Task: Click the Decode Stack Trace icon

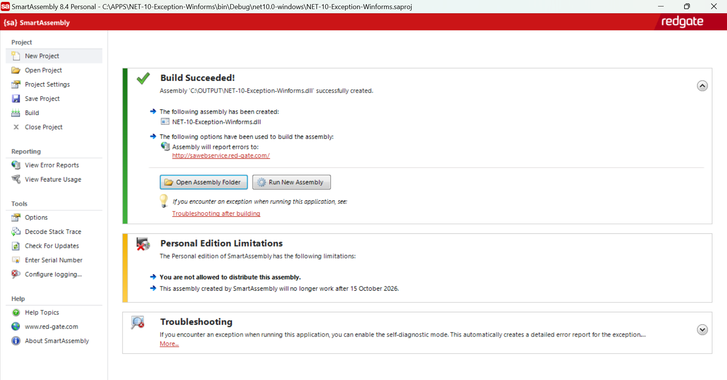Action: tap(16, 231)
